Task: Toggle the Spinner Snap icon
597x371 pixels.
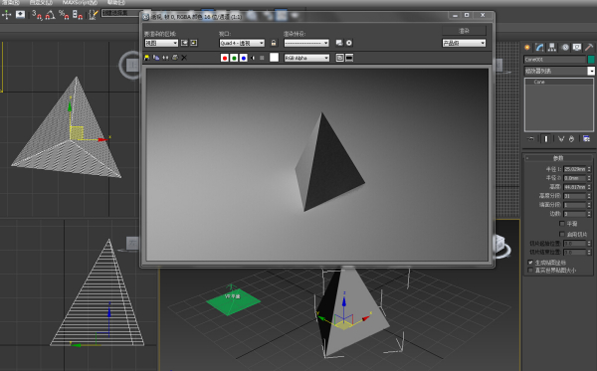Action: (78, 15)
